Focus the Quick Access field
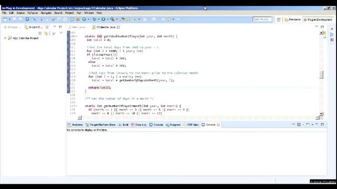The image size is (337, 189). point(262,19)
